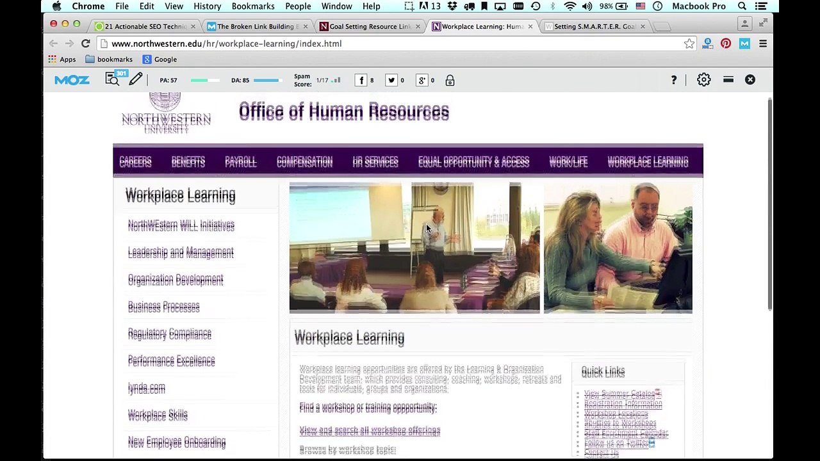Switch to The Broken Link Building tab
The height and width of the screenshot is (461, 820).
pyautogui.click(x=256, y=26)
